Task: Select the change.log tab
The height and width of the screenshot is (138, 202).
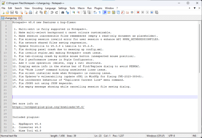Action: 11,18
